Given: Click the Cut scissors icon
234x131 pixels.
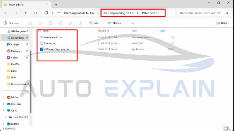Looking at the screenshot, I should (x=30, y=23).
